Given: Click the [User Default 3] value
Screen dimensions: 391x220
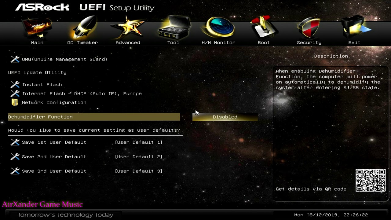Looking at the screenshot, I should (x=139, y=171).
